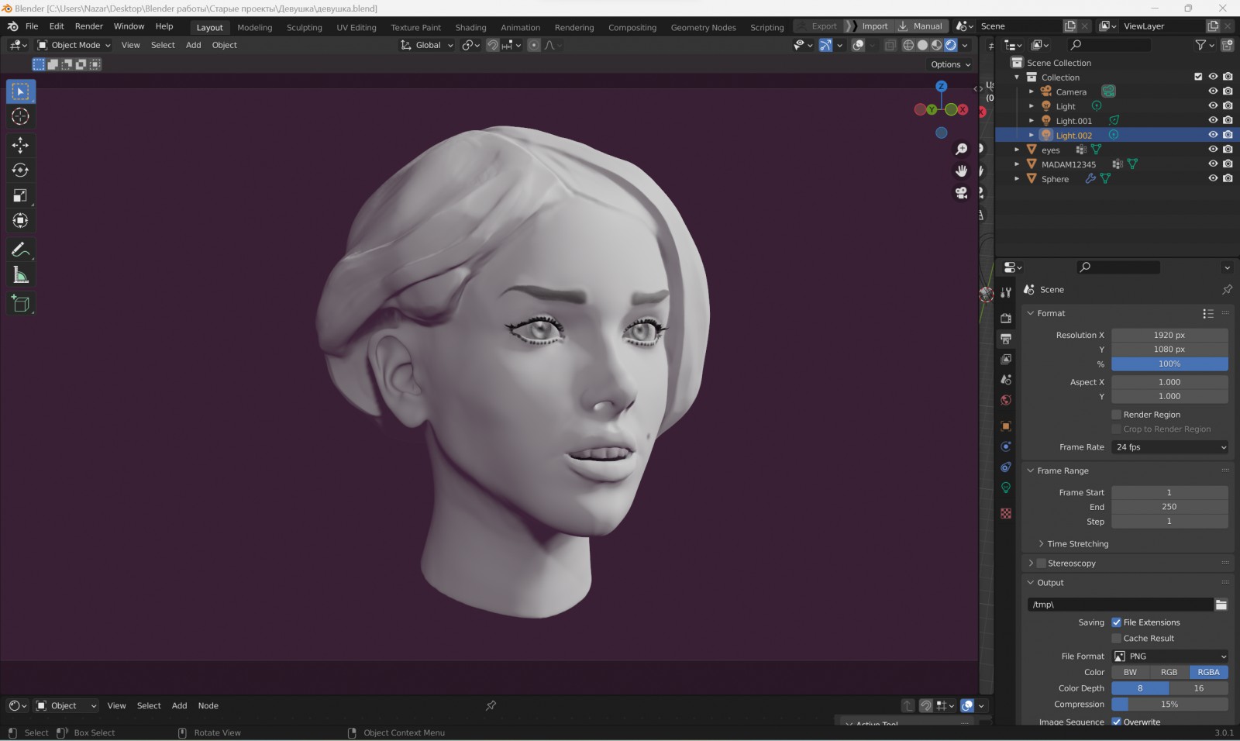The height and width of the screenshot is (741, 1240).
Task: Enable the Render Region checkbox
Action: click(1117, 415)
